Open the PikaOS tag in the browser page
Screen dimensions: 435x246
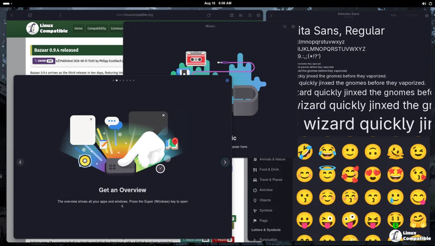click(x=223, y=240)
